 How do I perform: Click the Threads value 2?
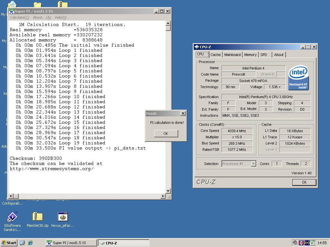306,164
